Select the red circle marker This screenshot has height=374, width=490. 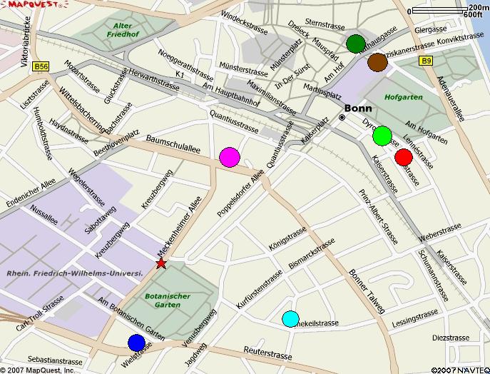tap(404, 157)
